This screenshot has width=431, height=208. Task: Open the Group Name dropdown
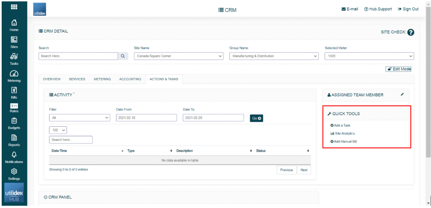(274, 56)
